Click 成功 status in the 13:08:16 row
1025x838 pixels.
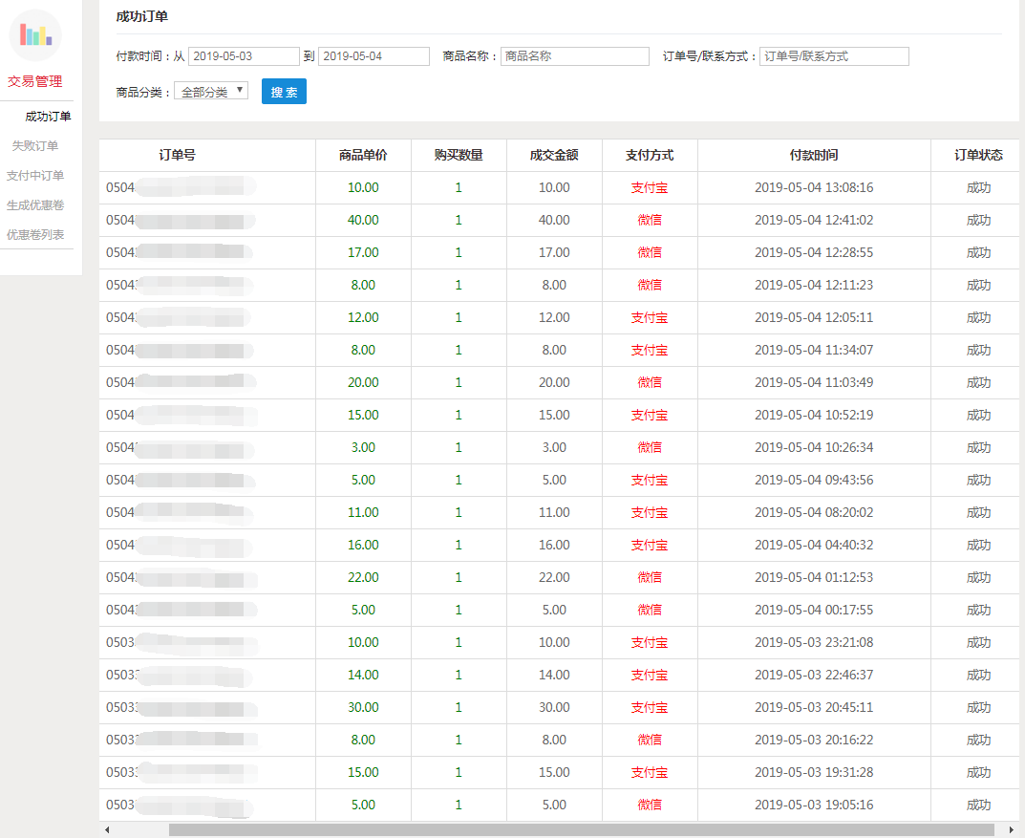(978, 187)
